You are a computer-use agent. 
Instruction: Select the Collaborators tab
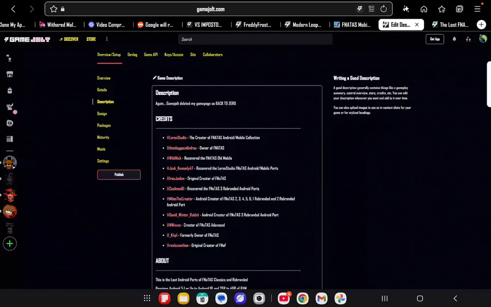213,55
